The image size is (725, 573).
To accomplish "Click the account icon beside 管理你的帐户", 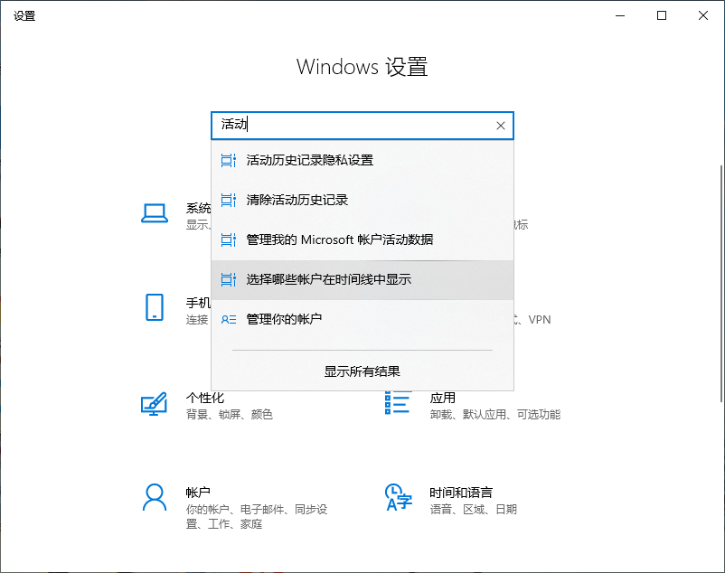I will (229, 320).
